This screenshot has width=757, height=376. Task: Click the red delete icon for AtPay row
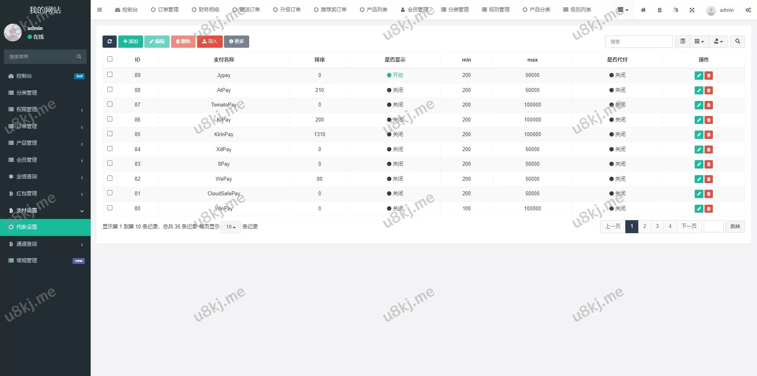tap(709, 91)
